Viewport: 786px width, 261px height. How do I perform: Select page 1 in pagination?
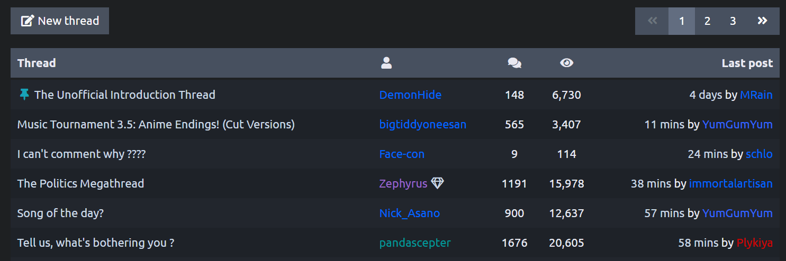pos(682,21)
